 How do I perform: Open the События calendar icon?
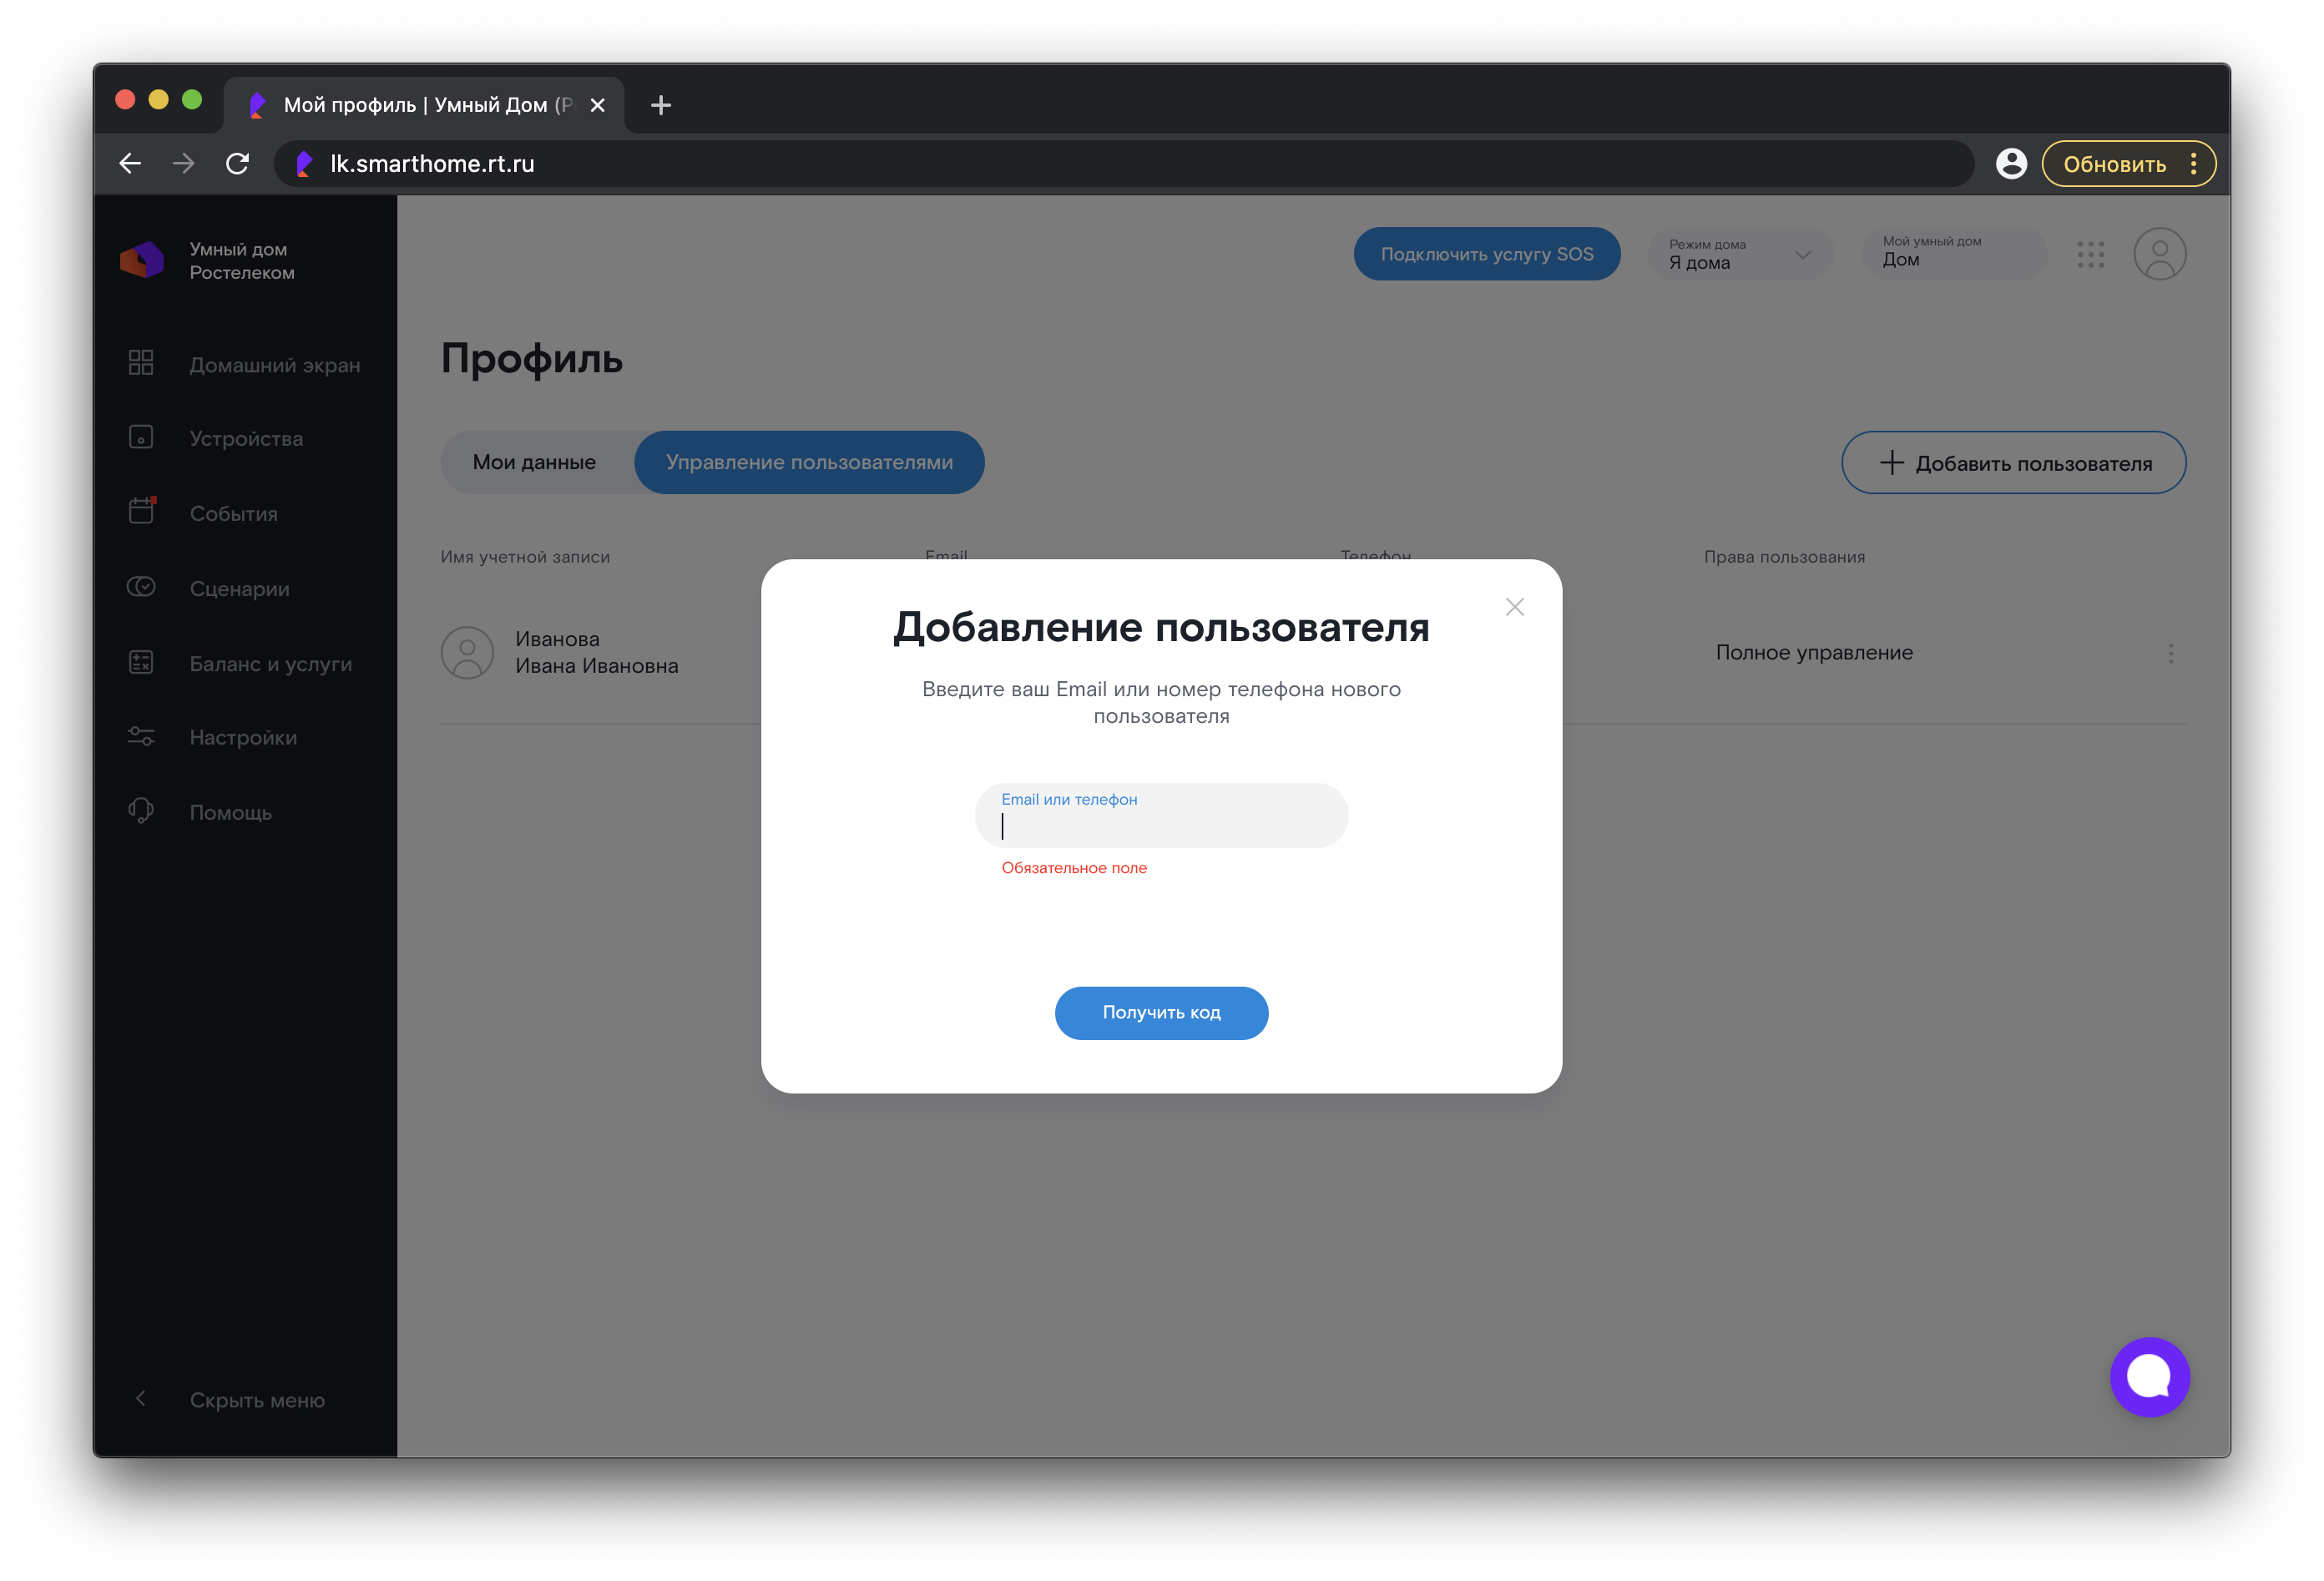click(x=141, y=511)
